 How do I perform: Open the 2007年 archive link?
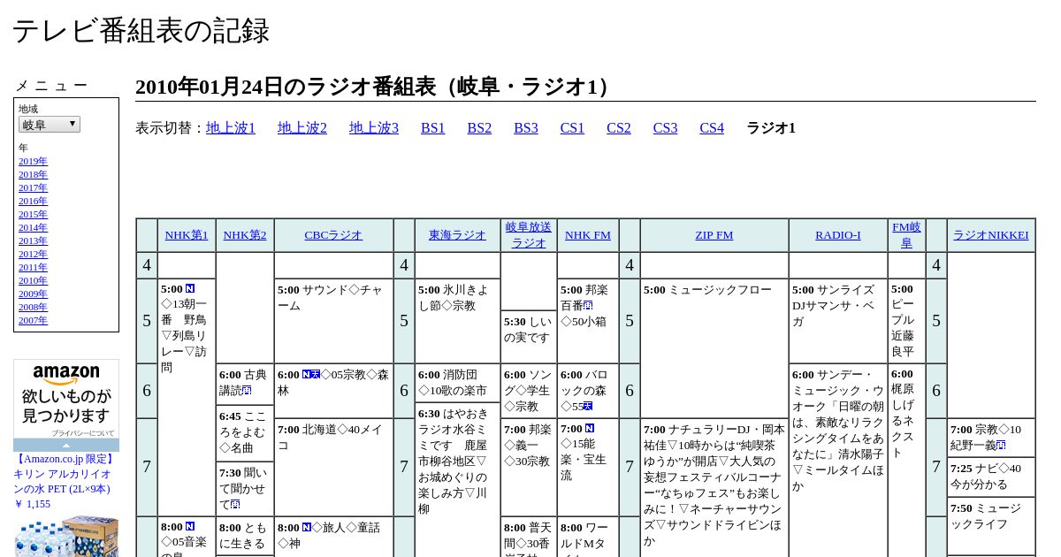pos(33,321)
